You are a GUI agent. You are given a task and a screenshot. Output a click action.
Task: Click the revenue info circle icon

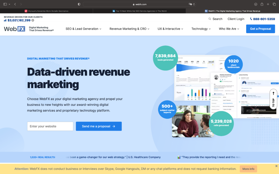coord(33,20)
